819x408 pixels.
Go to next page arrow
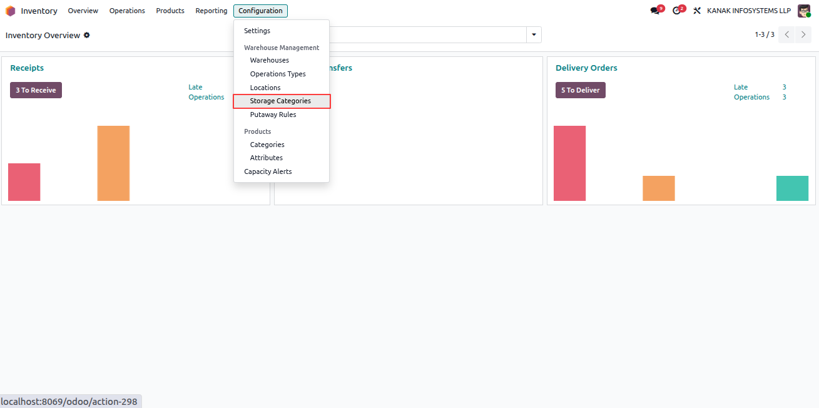pyautogui.click(x=803, y=34)
